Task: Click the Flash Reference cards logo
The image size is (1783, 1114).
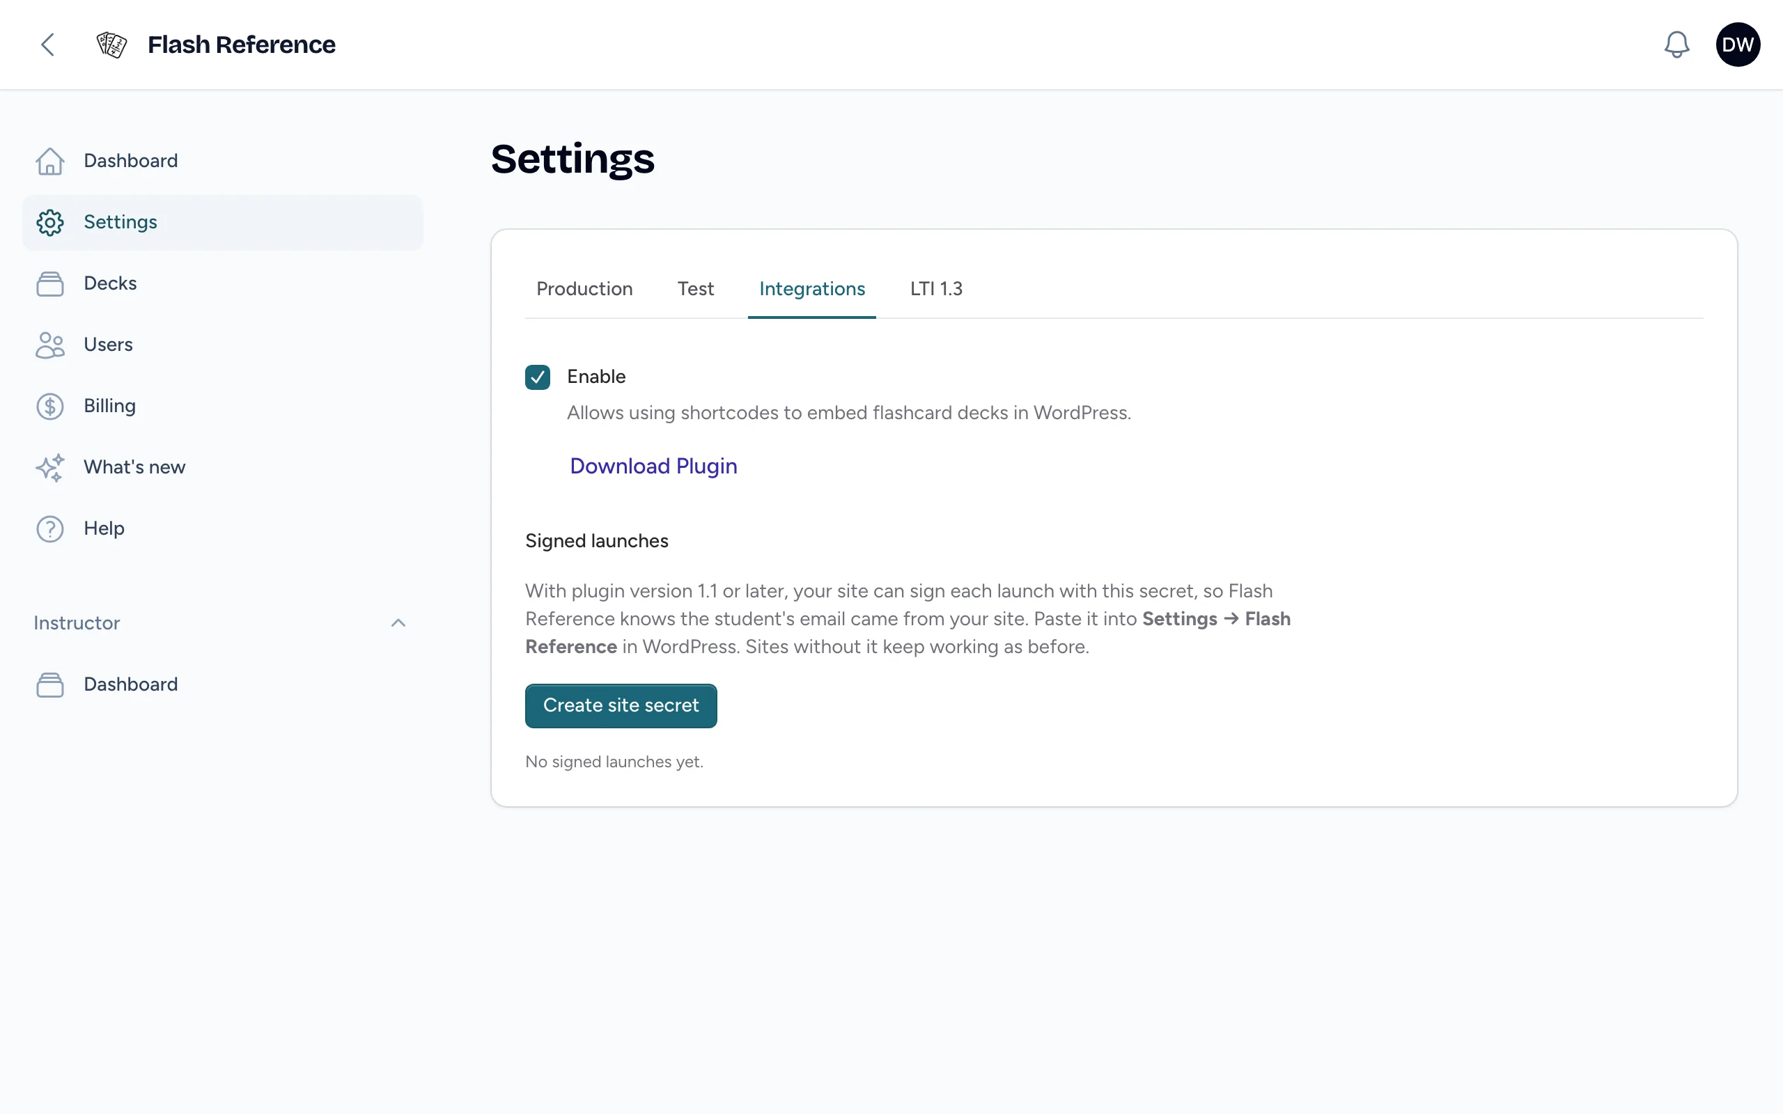Action: [112, 45]
